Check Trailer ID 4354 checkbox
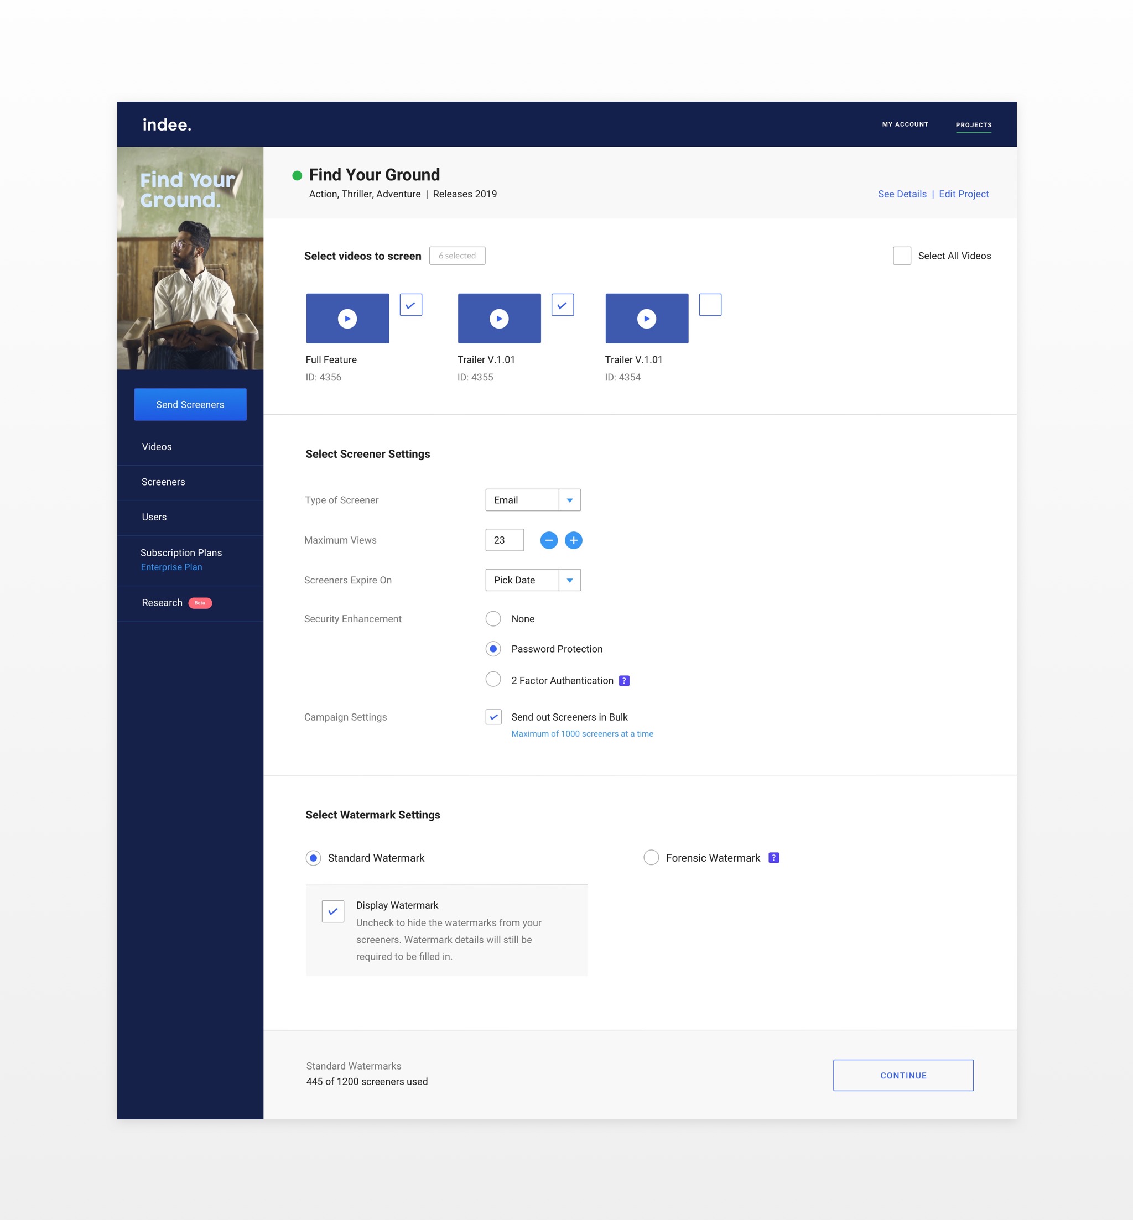This screenshot has height=1220, width=1133. point(710,305)
